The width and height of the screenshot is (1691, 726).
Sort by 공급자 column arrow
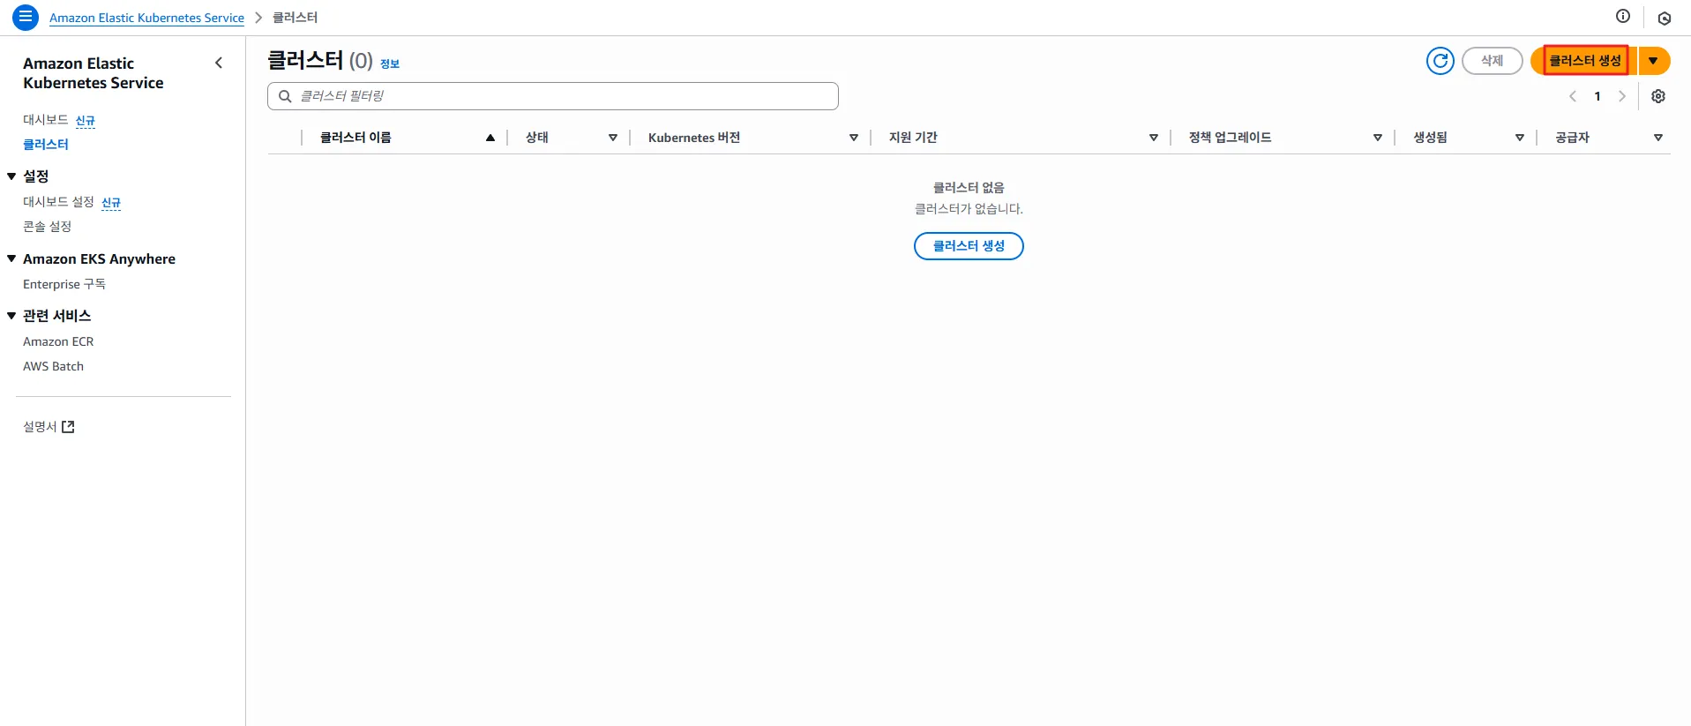point(1658,138)
